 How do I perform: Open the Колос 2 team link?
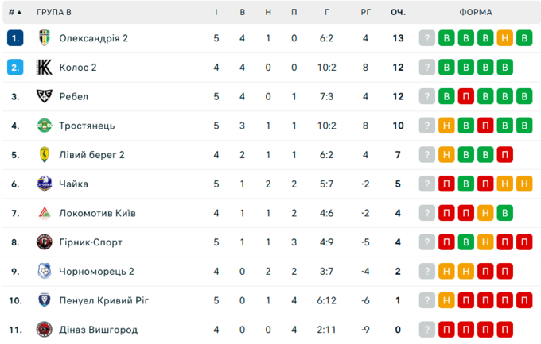(x=78, y=68)
